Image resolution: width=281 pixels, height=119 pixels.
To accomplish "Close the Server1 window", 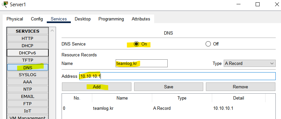I will tap(277, 4).
